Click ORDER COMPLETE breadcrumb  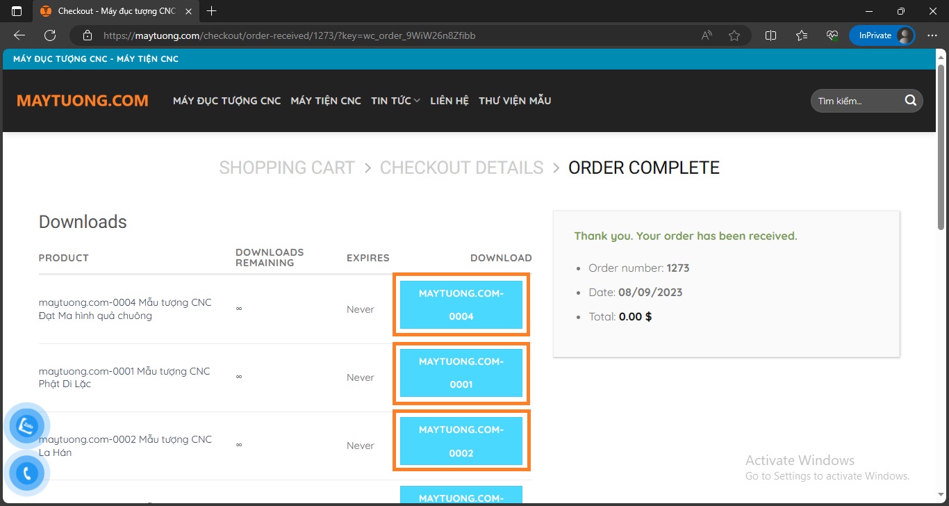pyautogui.click(x=644, y=168)
